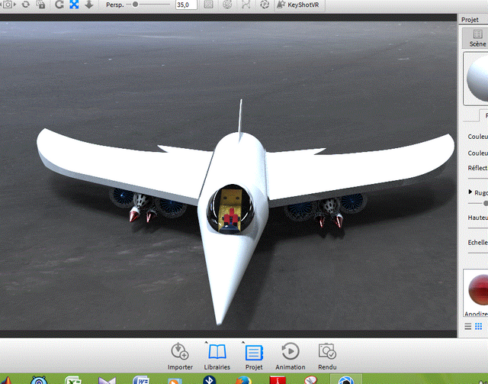This screenshot has height=384, width=488.
Task: Switch material list to list view
Action: [467, 326]
